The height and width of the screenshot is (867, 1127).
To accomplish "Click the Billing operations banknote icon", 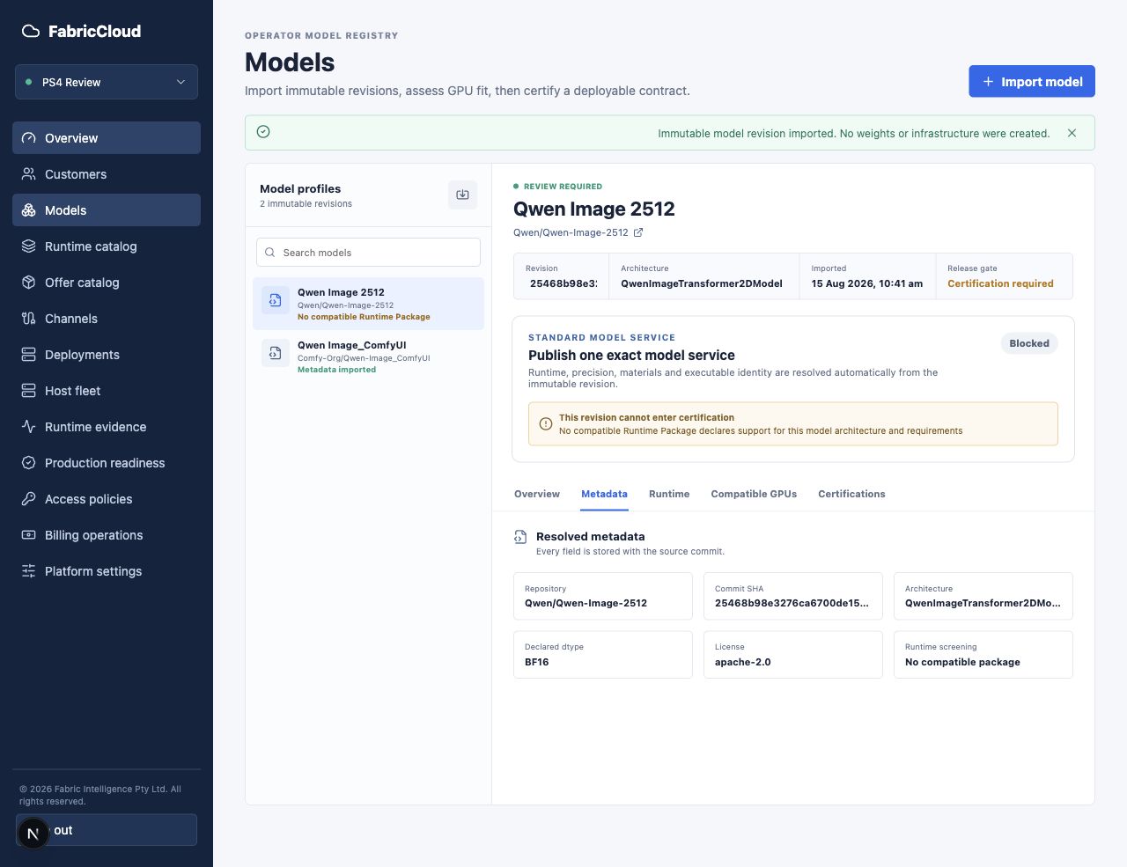I will pyautogui.click(x=29, y=535).
